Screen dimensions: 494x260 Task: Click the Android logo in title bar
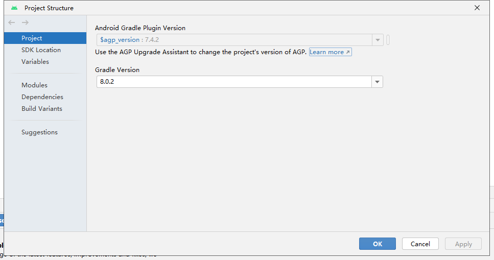[14, 8]
